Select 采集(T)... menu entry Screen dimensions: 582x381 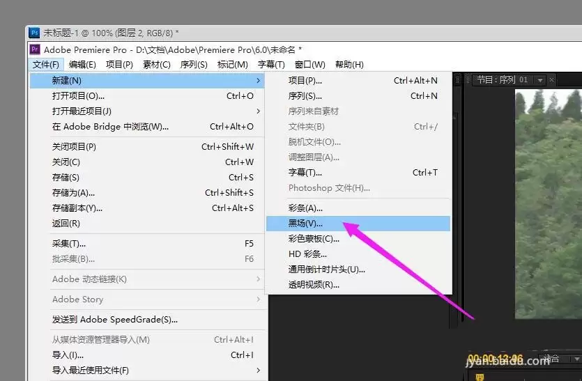147,244
